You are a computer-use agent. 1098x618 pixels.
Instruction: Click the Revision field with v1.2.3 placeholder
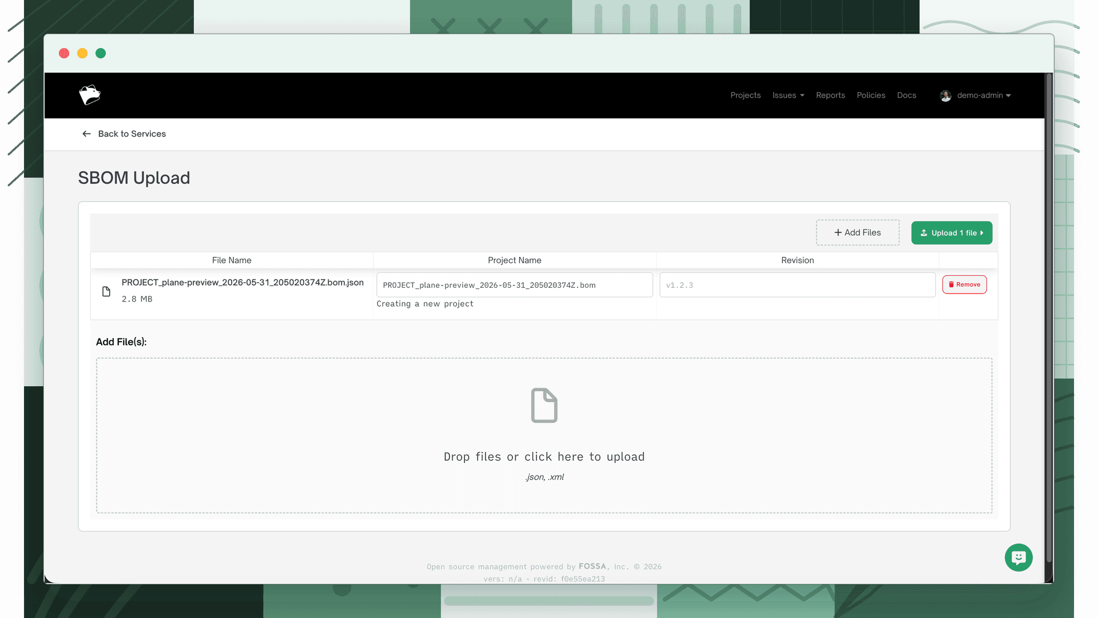point(797,285)
